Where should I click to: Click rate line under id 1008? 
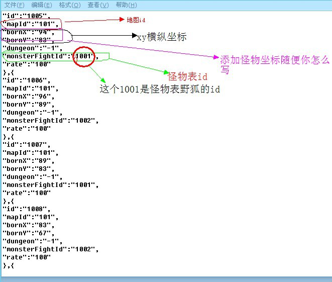27,258
